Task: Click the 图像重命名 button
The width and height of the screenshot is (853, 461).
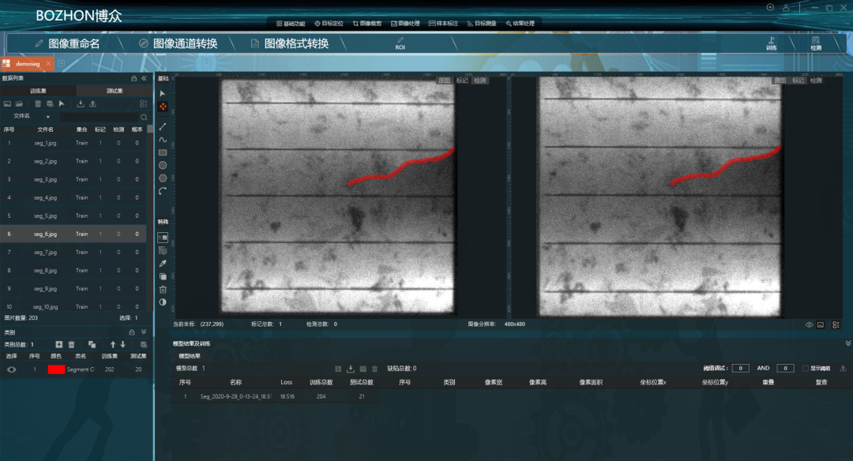Action: (67, 43)
